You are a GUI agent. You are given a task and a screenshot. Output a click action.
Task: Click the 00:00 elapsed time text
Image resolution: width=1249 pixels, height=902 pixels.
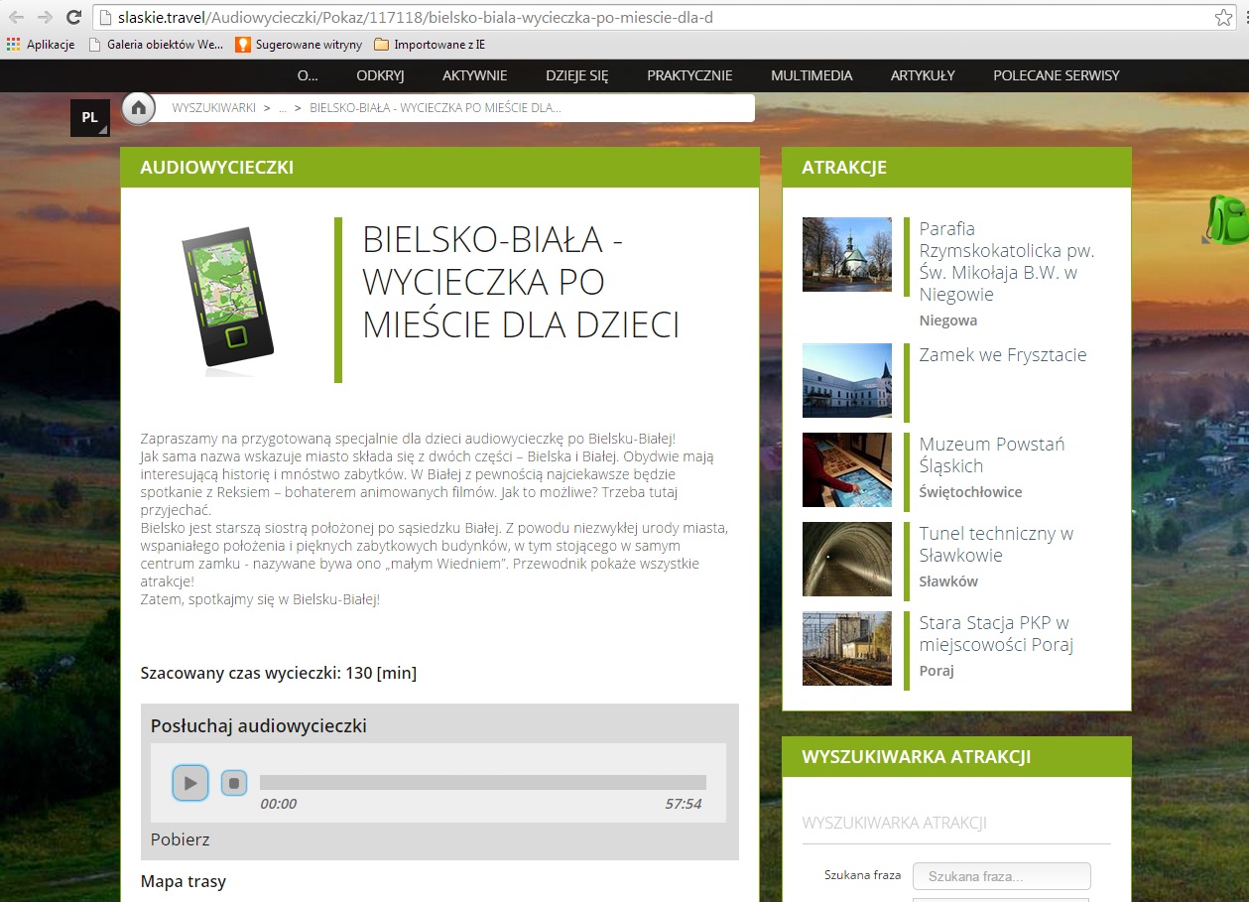pyautogui.click(x=279, y=804)
